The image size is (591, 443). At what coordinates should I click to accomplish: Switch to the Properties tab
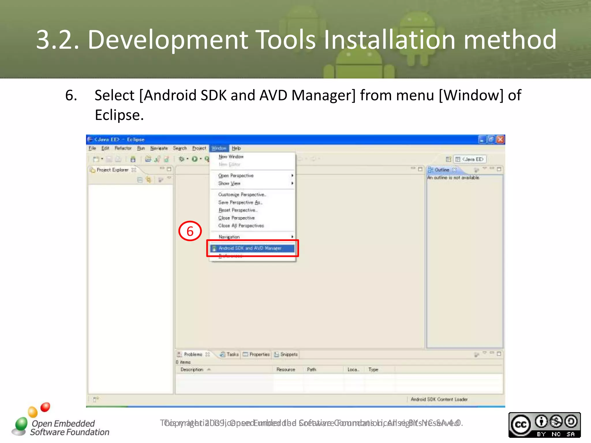click(256, 354)
